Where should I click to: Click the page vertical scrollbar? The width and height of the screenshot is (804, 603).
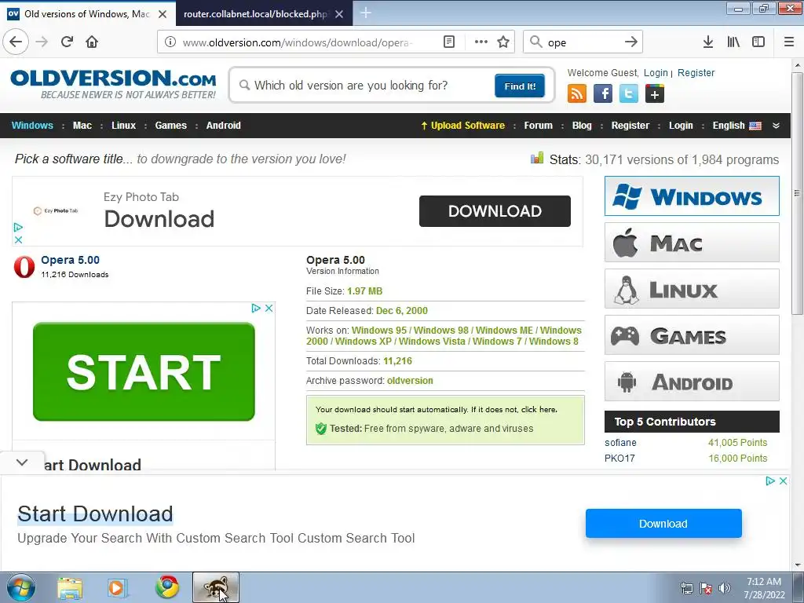(797, 193)
